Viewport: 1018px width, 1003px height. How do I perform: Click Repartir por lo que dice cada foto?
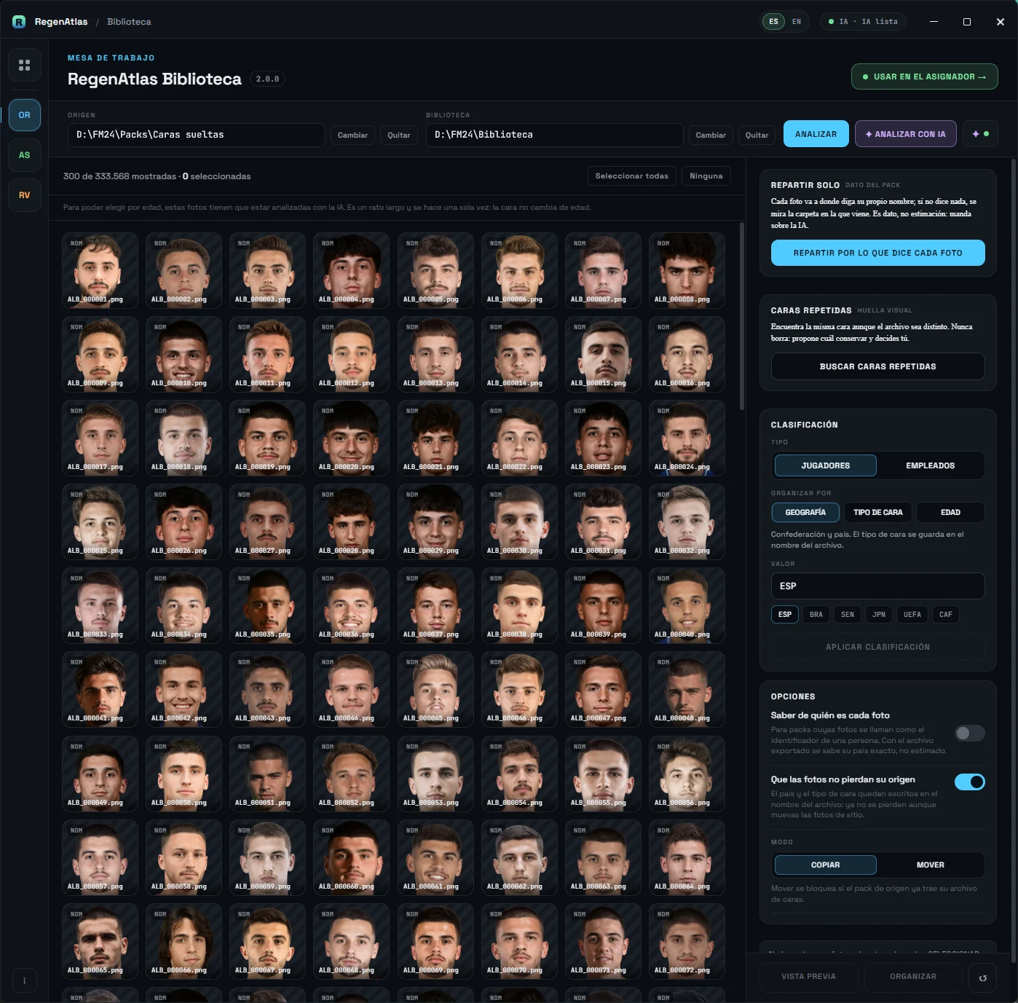(x=877, y=253)
